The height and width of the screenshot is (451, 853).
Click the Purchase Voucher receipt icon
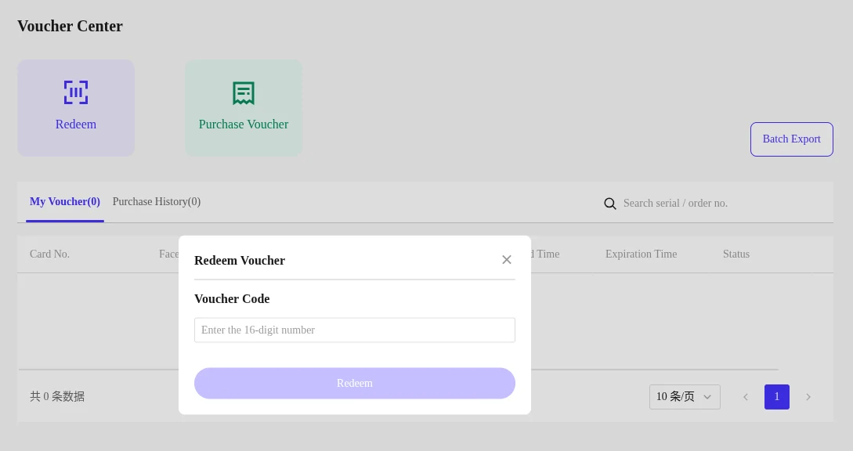point(243,93)
